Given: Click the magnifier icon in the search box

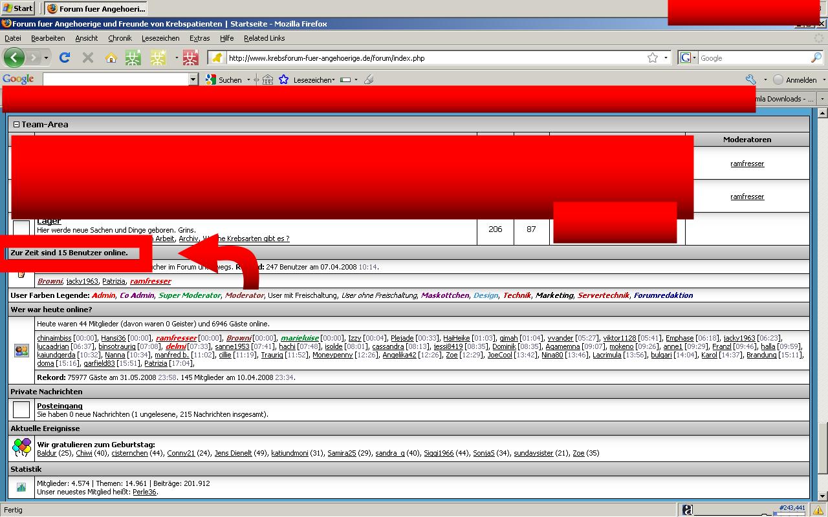Looking at the screenshot, I should pyautogui.click(x=816, y=58).
